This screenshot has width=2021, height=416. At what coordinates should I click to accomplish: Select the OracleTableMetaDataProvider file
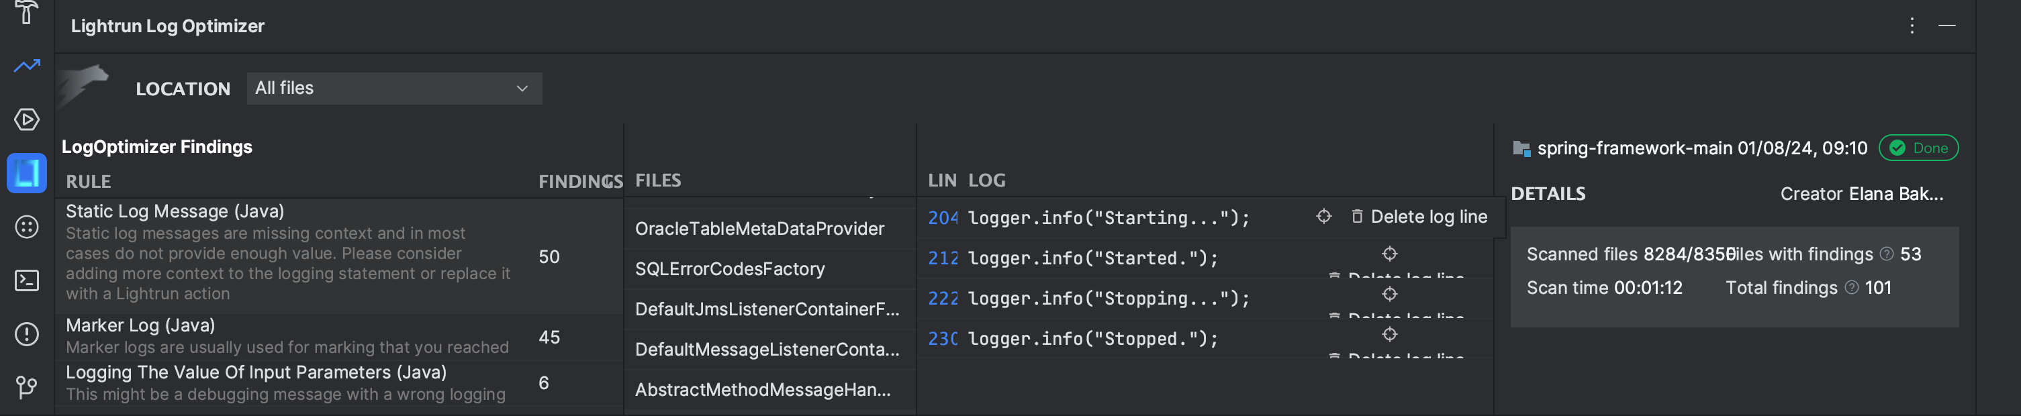(x=759, y=229)
